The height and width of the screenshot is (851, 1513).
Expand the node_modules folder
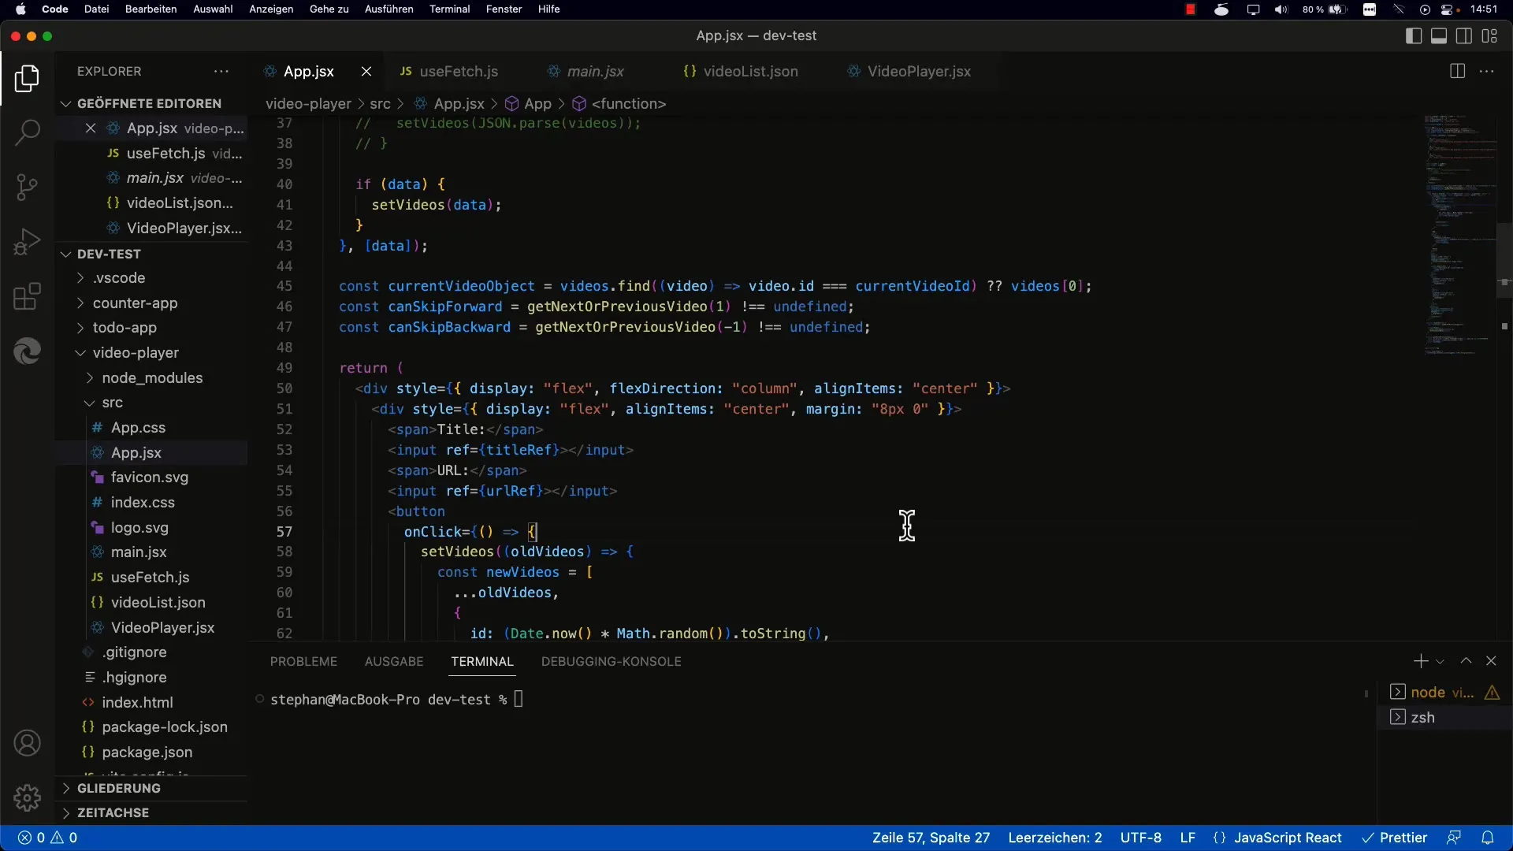coord(150,377)
